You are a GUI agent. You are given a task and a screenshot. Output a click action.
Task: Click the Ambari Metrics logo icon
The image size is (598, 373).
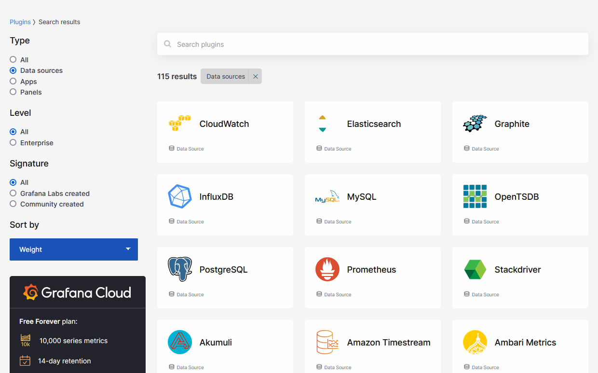[x=475, y=342]
